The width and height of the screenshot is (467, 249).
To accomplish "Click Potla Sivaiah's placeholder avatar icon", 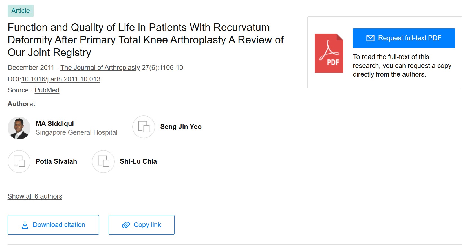I will click(x=19, y=161).
